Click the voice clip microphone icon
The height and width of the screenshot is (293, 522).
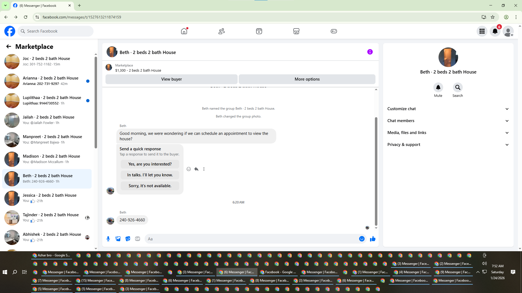coord(108,239)
